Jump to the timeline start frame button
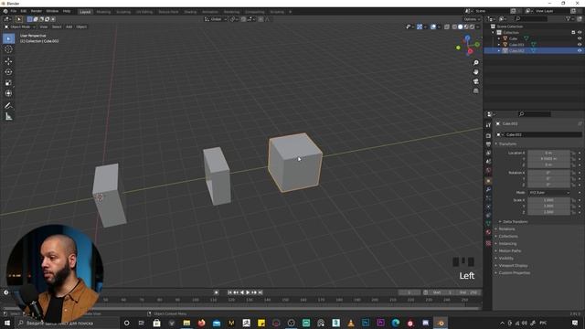Screen dimensions: 585x329 click(x=229, y=292)
